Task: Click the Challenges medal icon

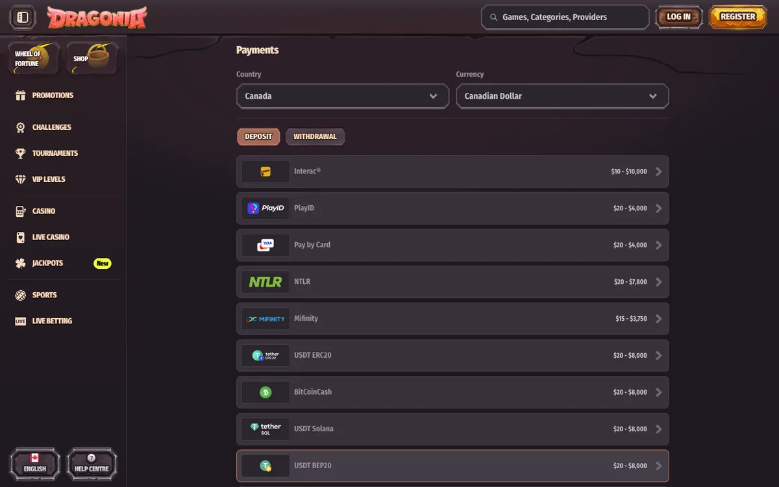Action: point(20,127)
